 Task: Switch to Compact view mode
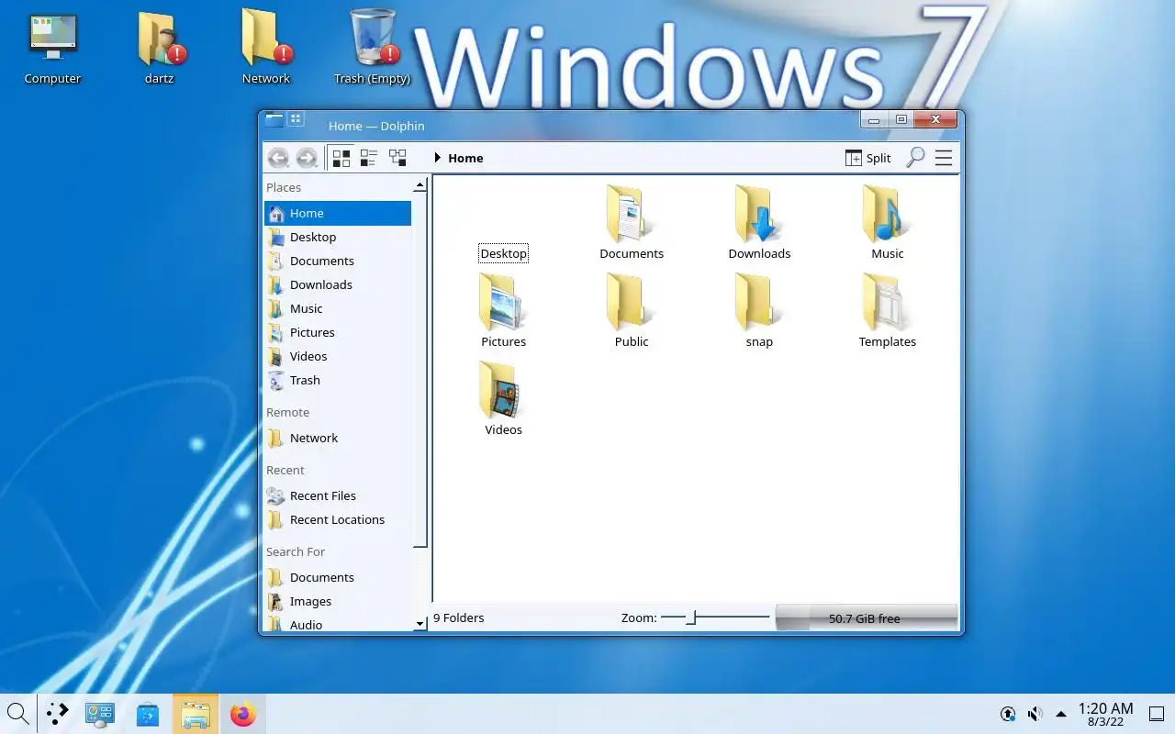pos(369,158)
